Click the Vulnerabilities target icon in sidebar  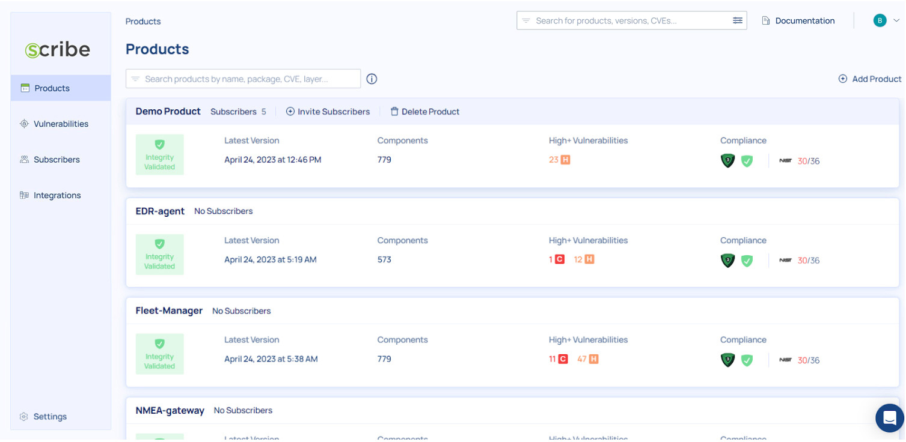(x=24, y=124)
